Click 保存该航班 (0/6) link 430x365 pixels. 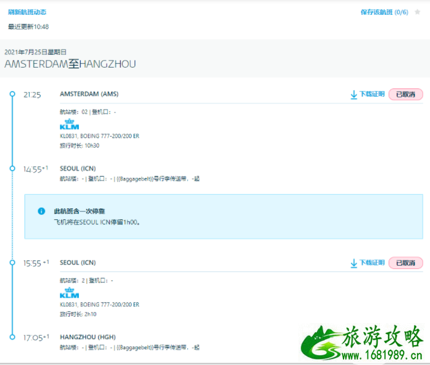384,12
